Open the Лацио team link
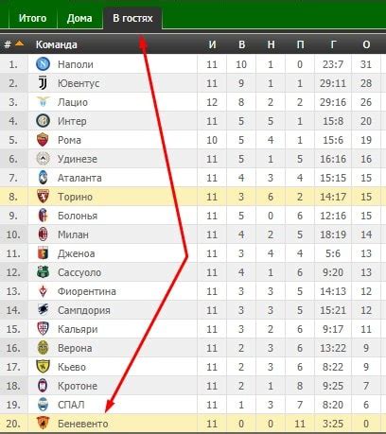This screenshot has height=434, width=386. coord(73,102)
